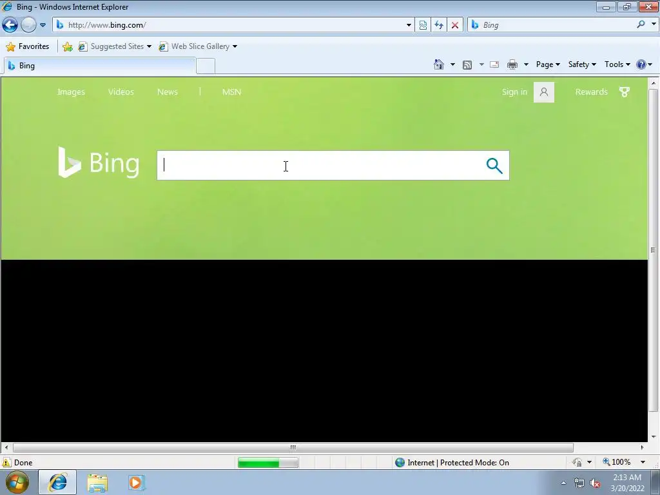Open Bing Images link

pos(71,92)
